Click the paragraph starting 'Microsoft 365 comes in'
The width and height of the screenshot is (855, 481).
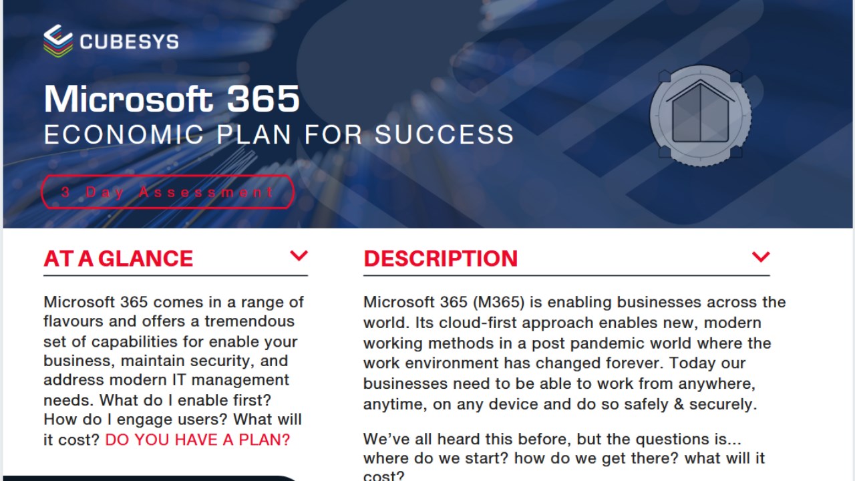click(174, 371)
